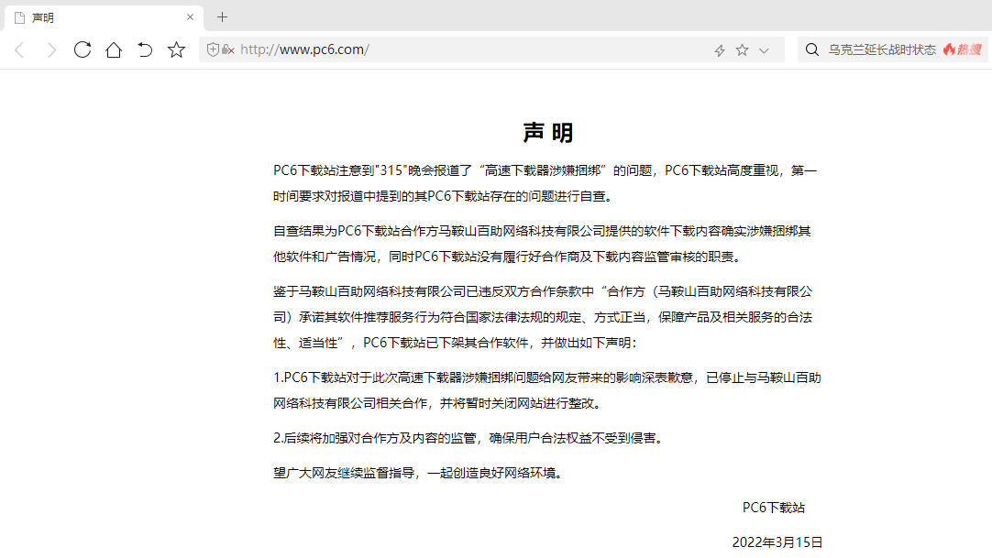
Task: Expand the address bar dropdown arrow
Action: click(x=765, y=50)
